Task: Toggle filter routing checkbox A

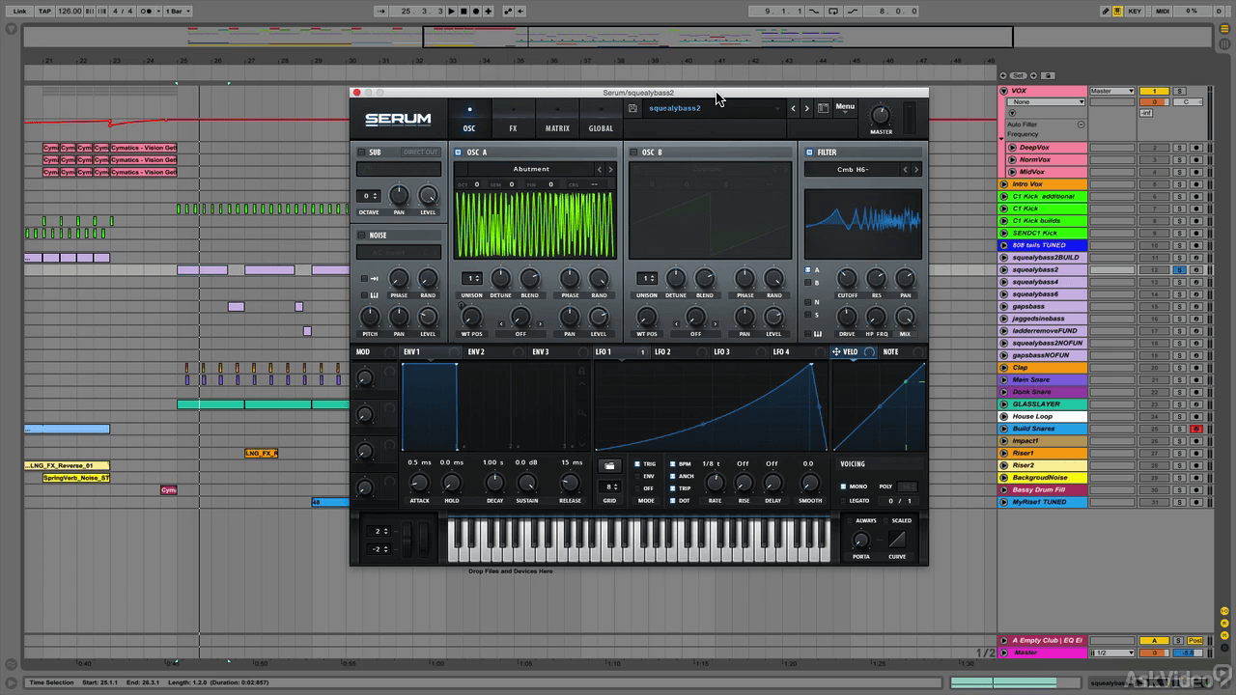Action: [x=808, y=270]
